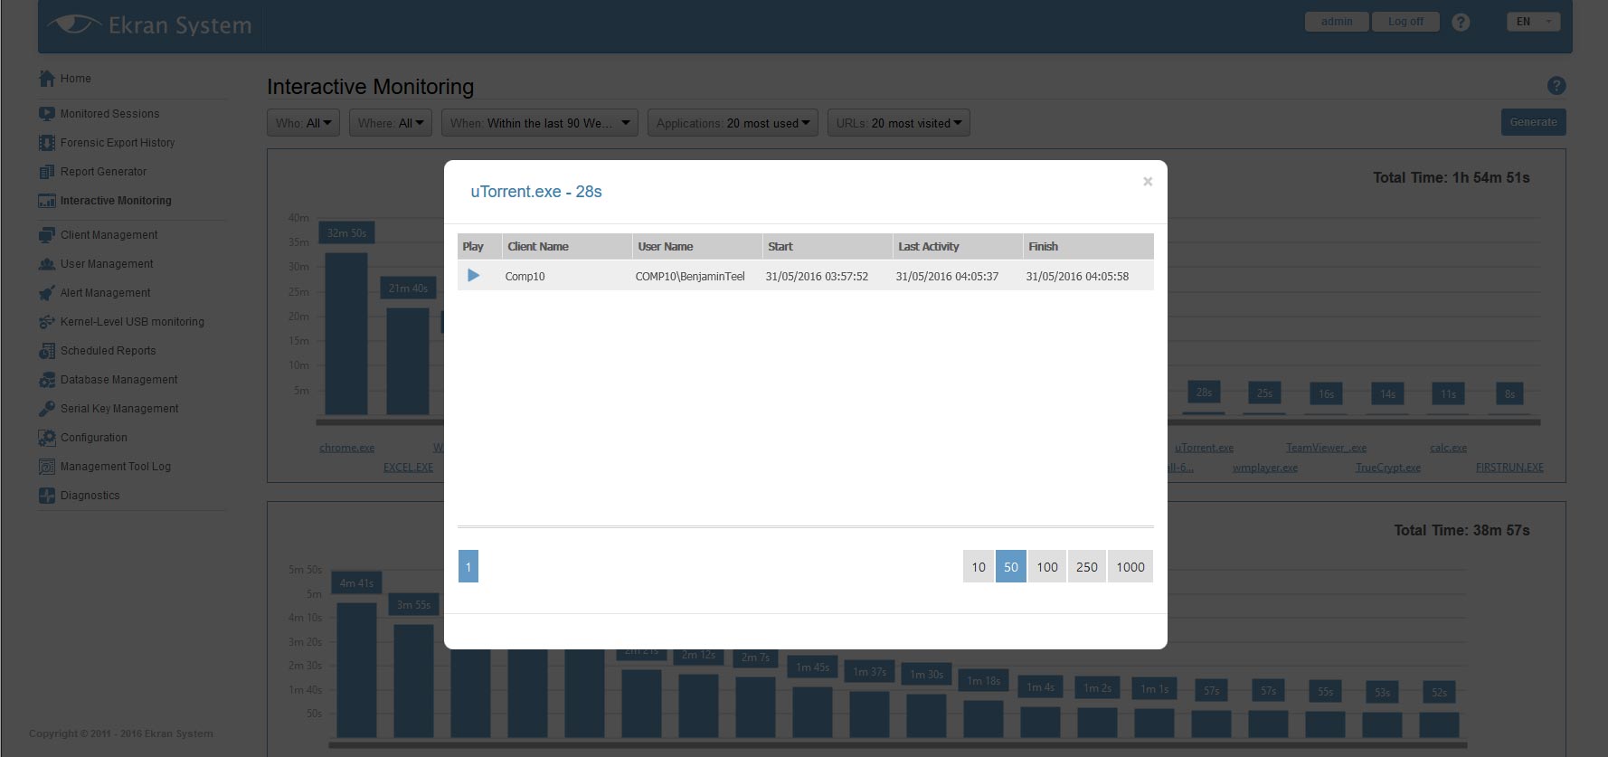The height and width of the screenshot is (757, 1608).
Task: Open the Who: All dropdown
Action: [303, 123]
